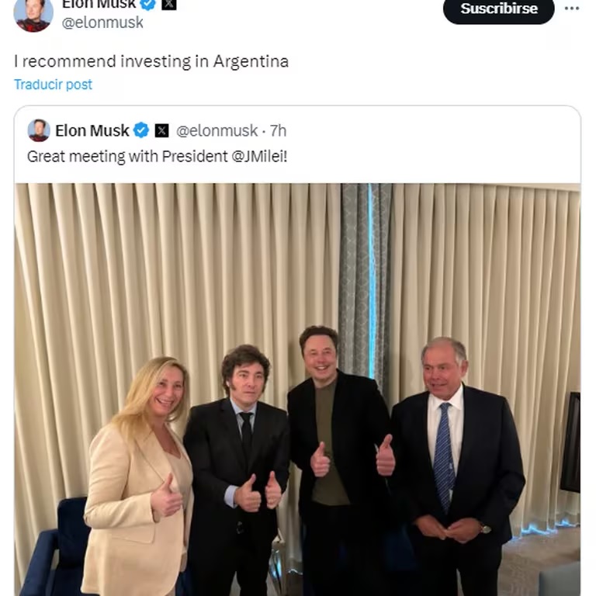Image resolution: width=596 pixels, height=596 pixels.
Task: Click the 7h timestamp on the quoted post
Action: pos(278,130)
